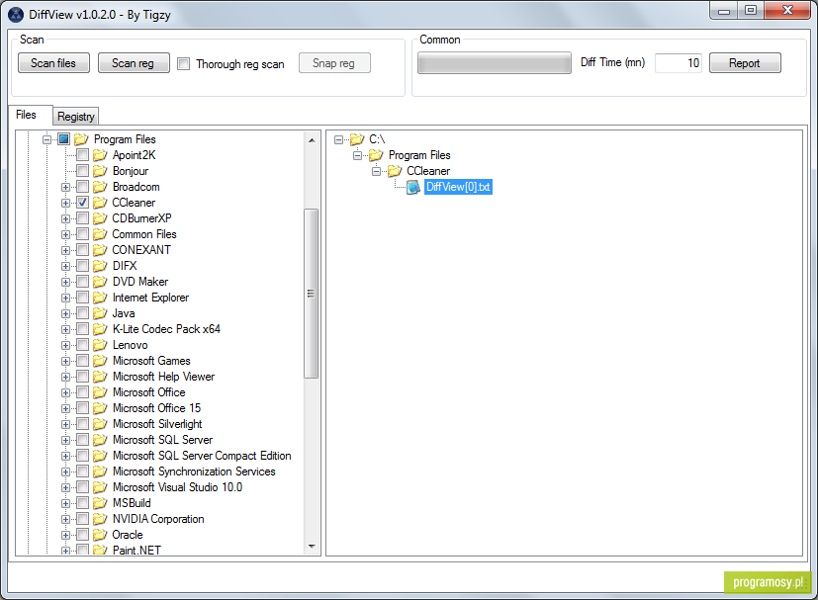Screen dimensions: 818x600
Task: Select the DiffView[0].txt file entry
Action: (458, 187)
